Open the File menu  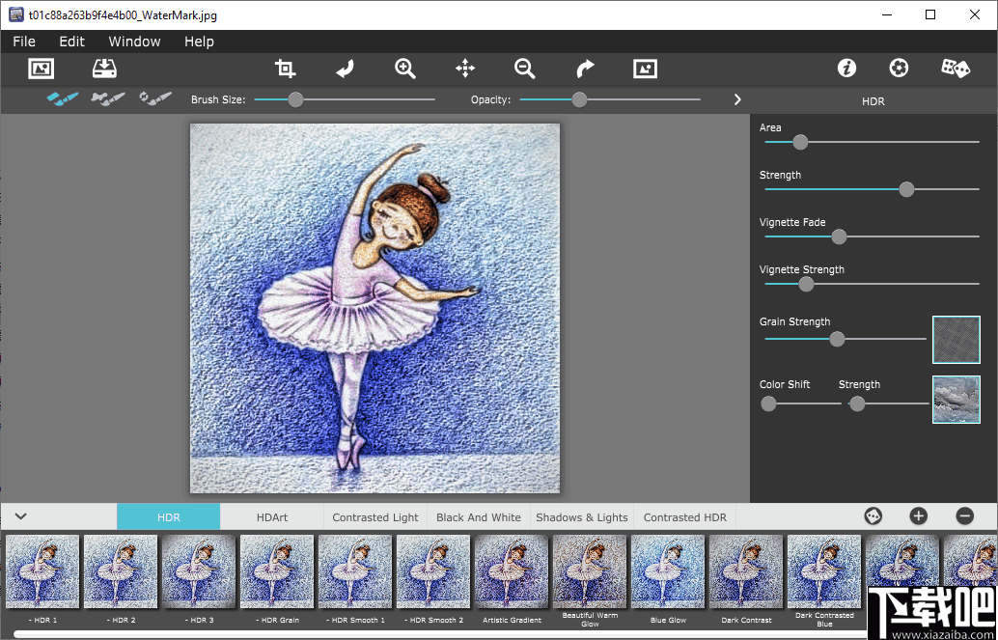click(x=23, y=42)
